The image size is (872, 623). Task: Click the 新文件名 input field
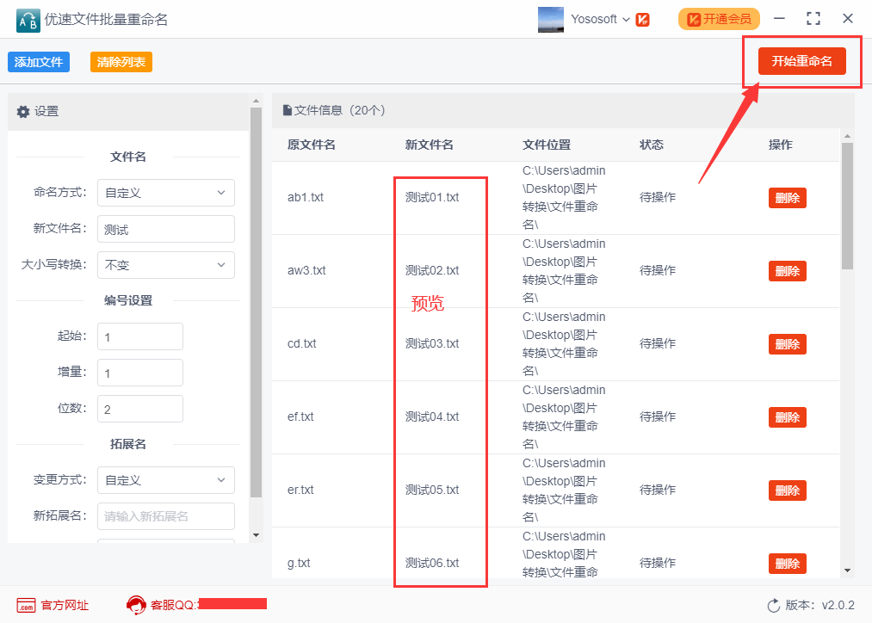tap(165, 229)
